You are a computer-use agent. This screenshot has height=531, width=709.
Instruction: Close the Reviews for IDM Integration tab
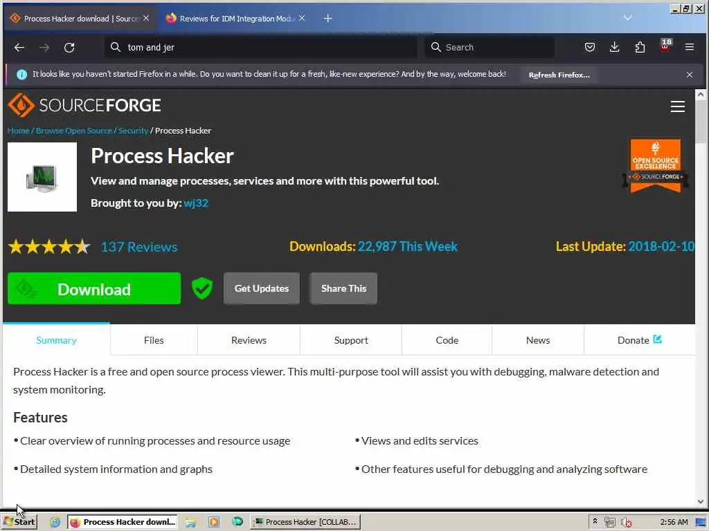[302, 19]
